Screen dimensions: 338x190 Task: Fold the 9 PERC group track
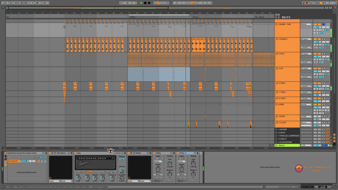276,105
